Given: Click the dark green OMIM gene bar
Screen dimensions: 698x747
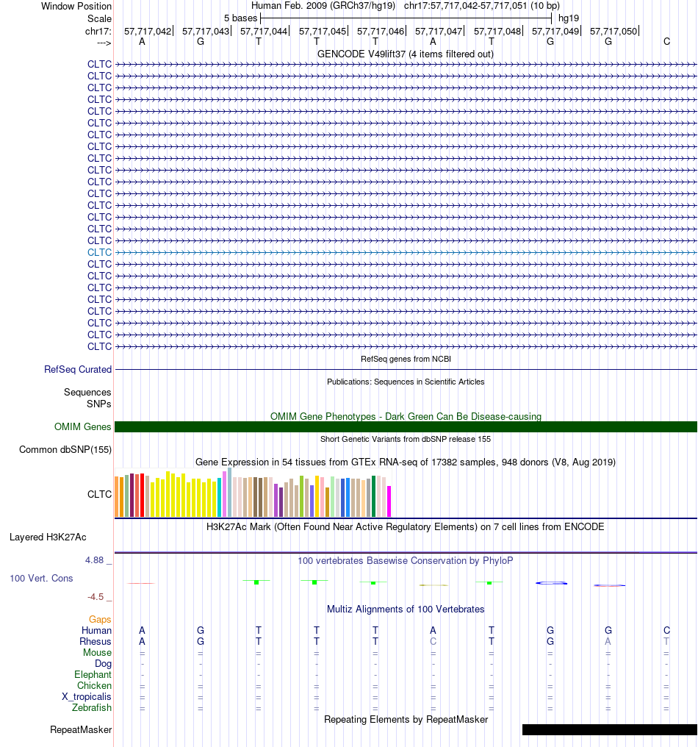Looking at the screenshot, I should tap(406, 427).
